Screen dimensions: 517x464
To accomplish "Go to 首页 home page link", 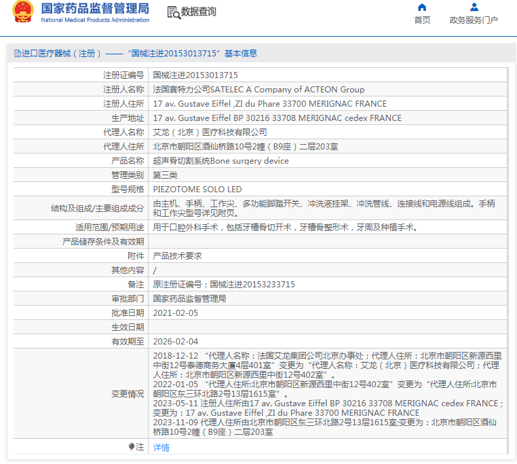I will click(x=422, y=20).
